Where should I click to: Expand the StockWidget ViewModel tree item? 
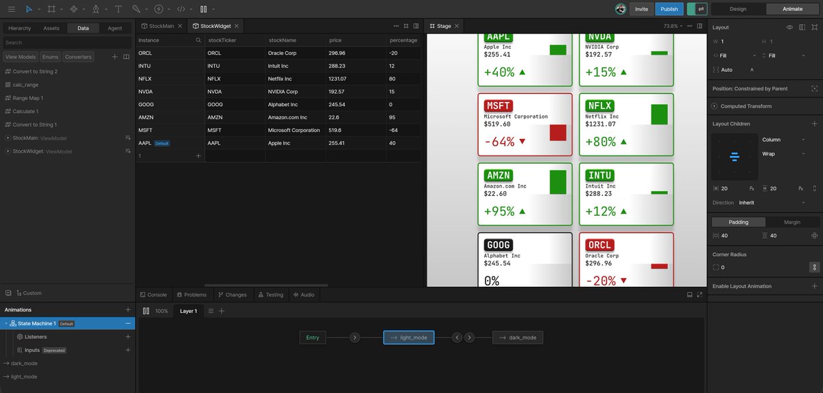[7, 151]
